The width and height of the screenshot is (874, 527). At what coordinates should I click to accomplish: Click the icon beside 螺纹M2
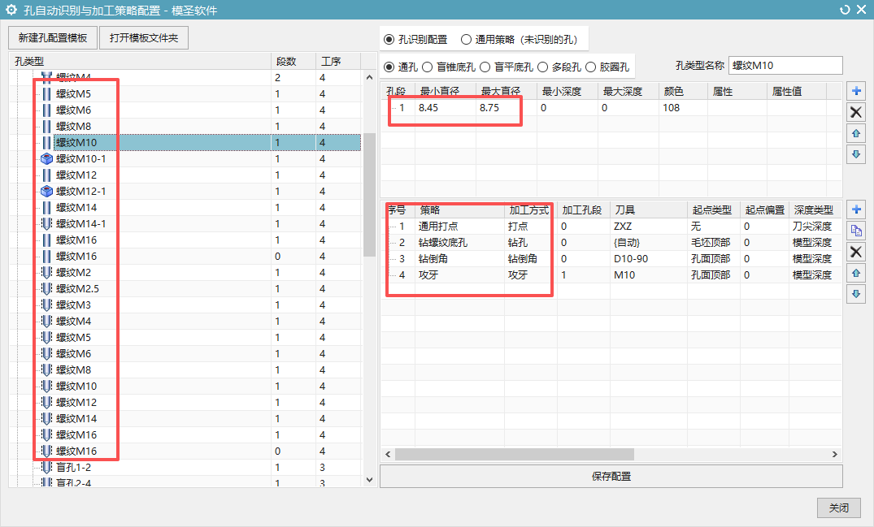click(47, 272)
